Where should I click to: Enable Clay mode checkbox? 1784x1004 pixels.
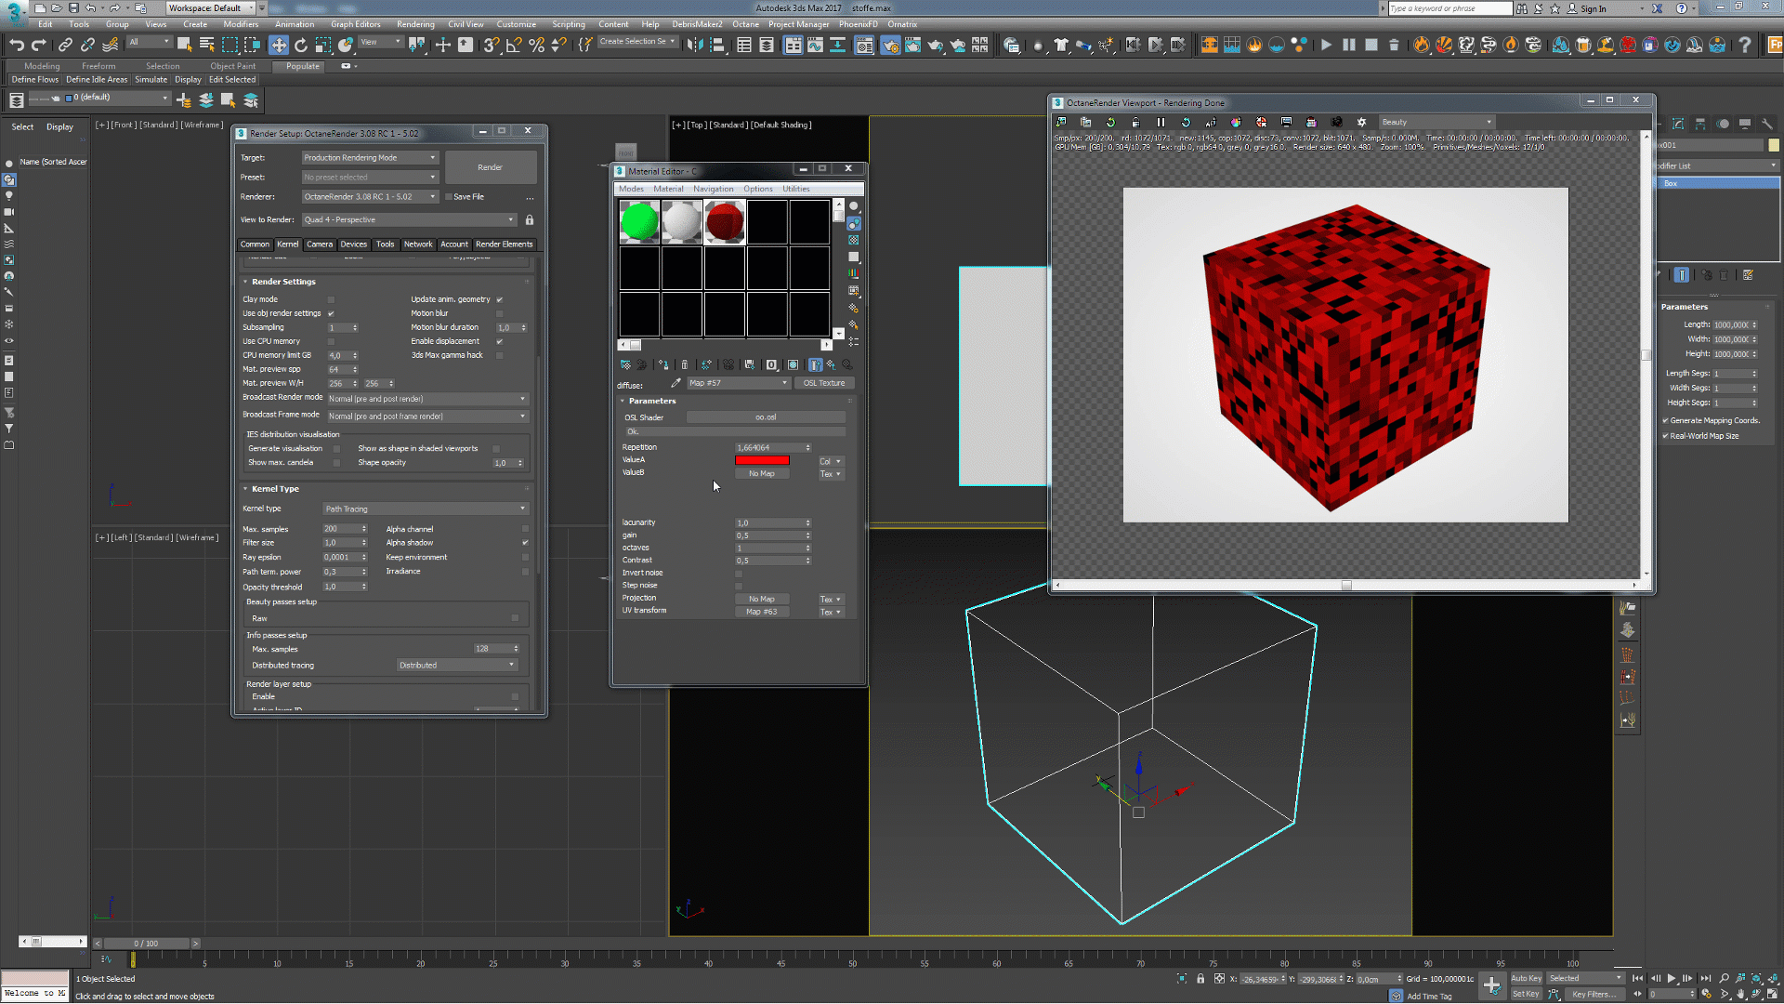[x=331, y=299]
